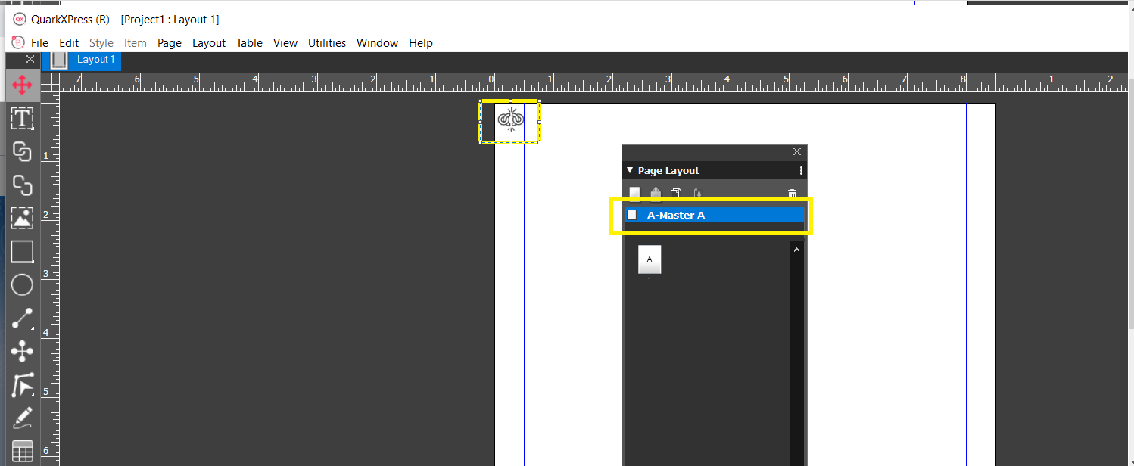
Task: Duplicate the page via duplicate icon
Action: 674,193
